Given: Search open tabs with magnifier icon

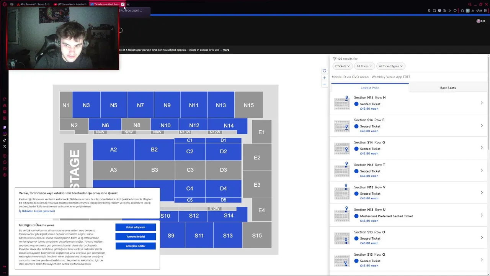Looking at the screenshot, I should pyautogui.click(x=470, y=4).
